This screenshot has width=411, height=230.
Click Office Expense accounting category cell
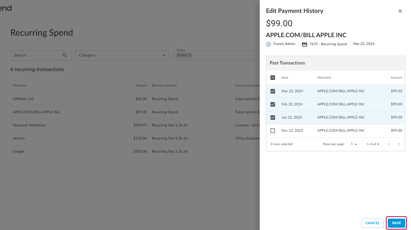[x=247, y=138]
